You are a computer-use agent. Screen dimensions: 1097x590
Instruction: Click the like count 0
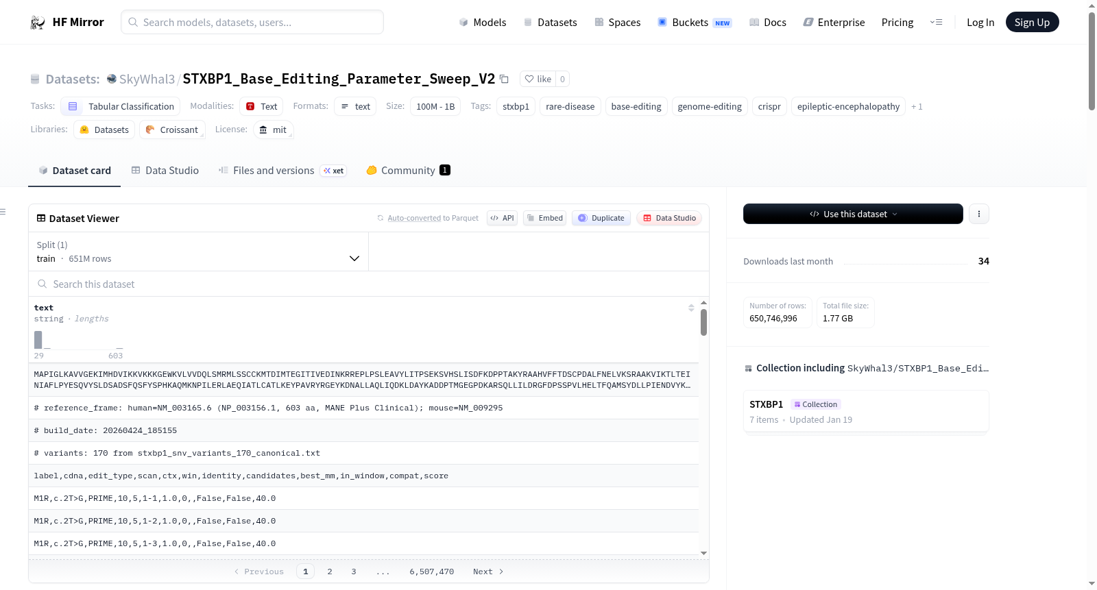(x=562, y=79)
